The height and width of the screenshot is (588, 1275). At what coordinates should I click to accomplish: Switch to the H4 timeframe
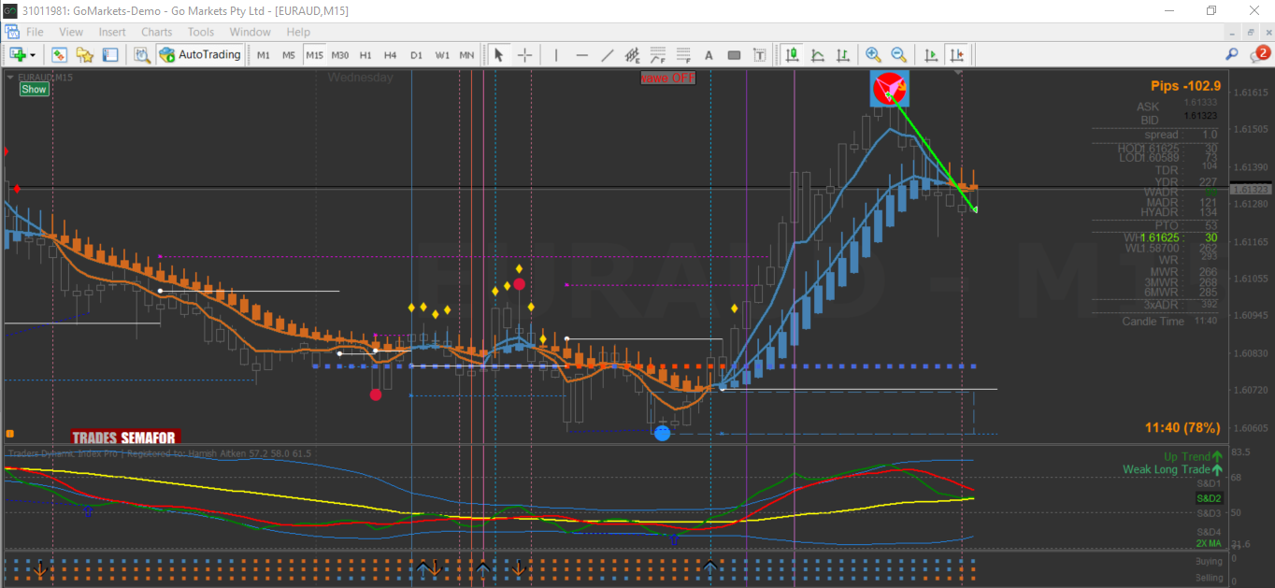point(390,55)
